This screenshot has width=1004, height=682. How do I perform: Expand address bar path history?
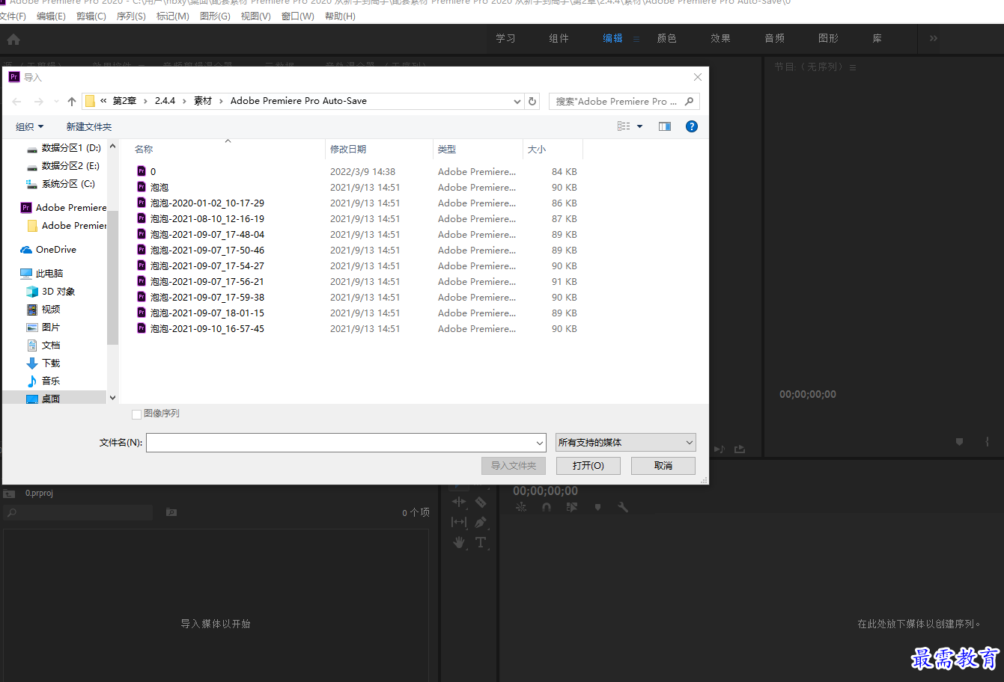[517, 101]
